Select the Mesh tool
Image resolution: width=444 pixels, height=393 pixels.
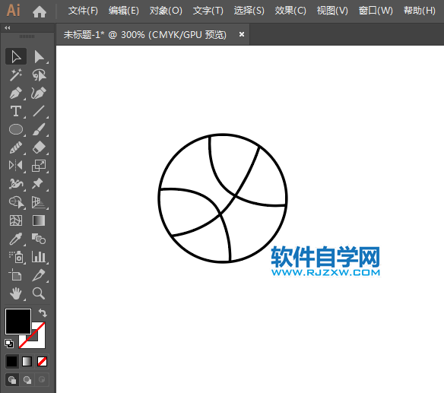[x=16, y=220]
